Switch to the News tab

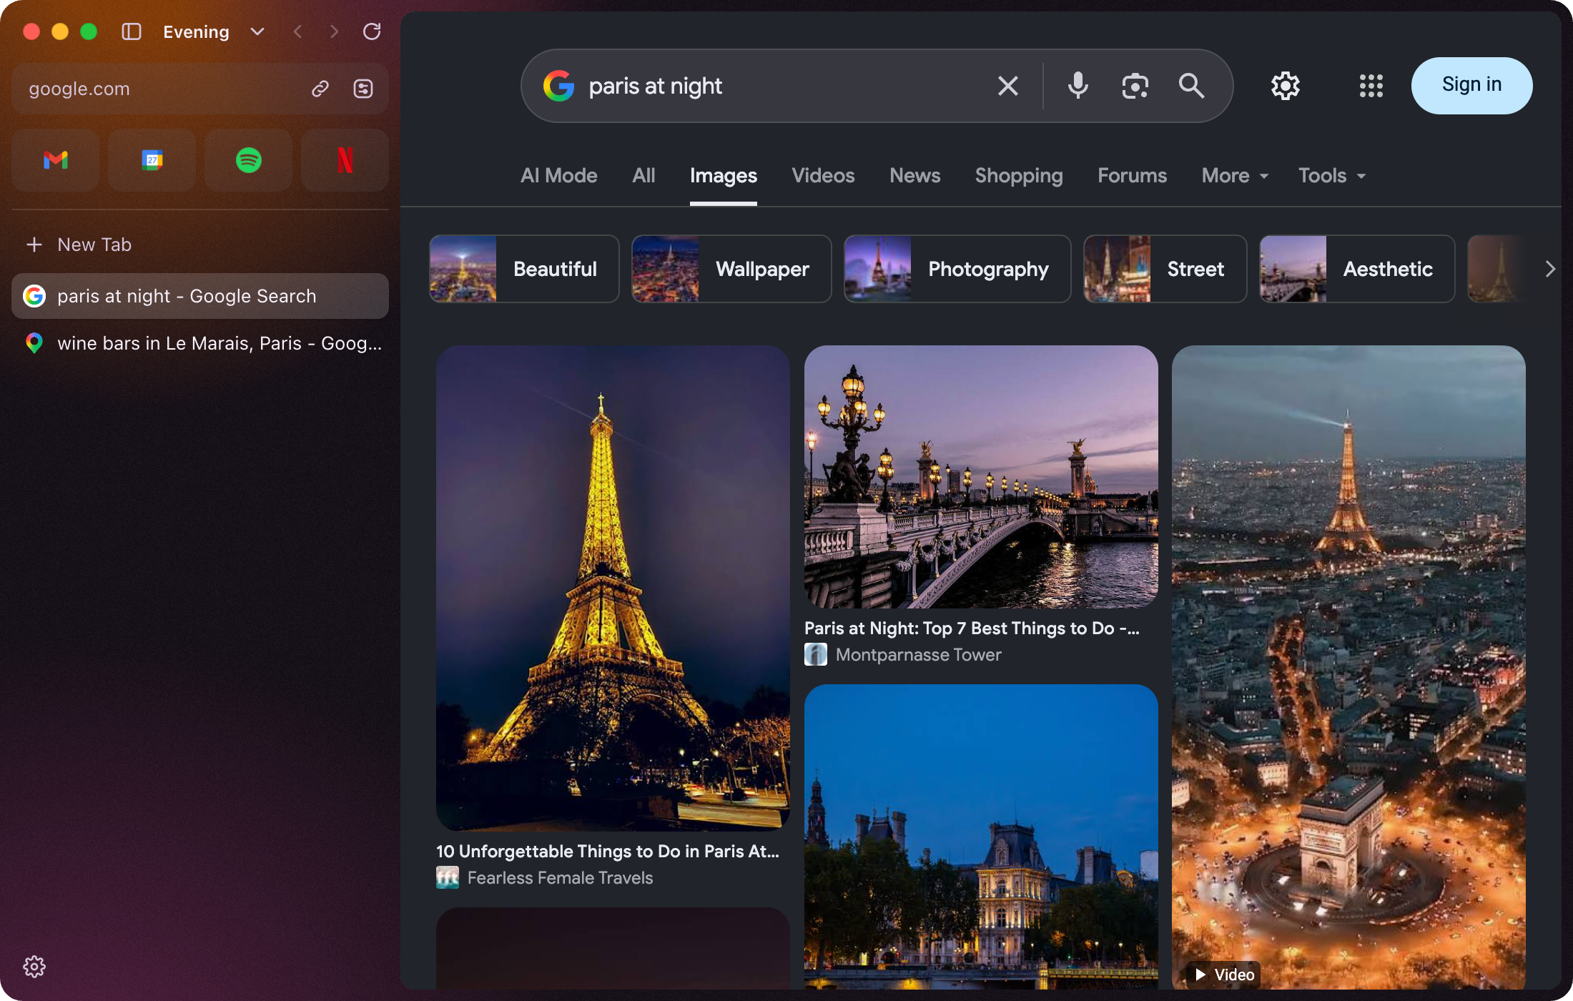(915, 176)
